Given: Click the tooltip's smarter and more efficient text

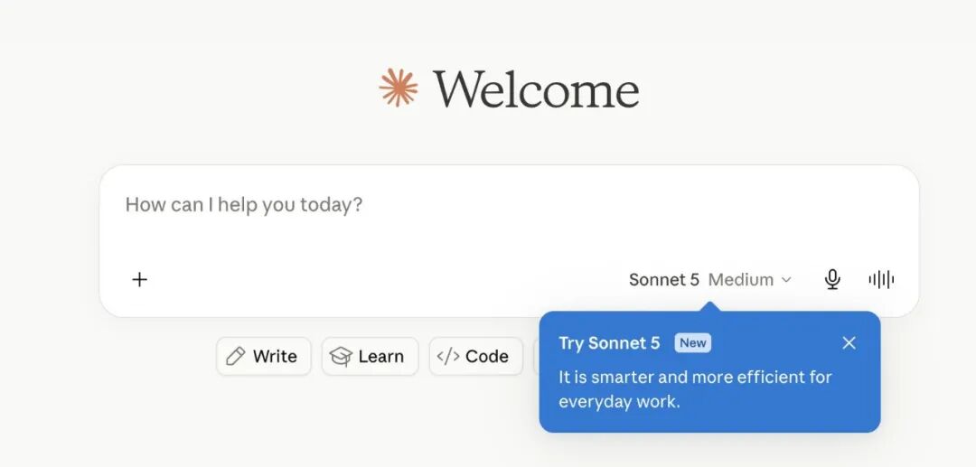Looking at the screenshot, I should [x=695, y=389].
